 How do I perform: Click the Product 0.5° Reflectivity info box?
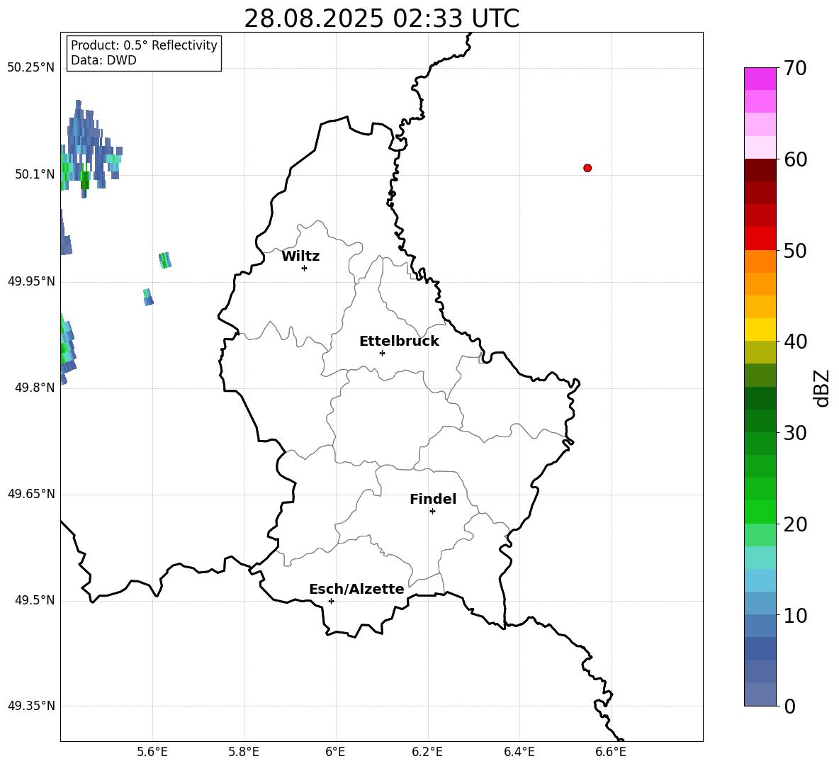144,53
